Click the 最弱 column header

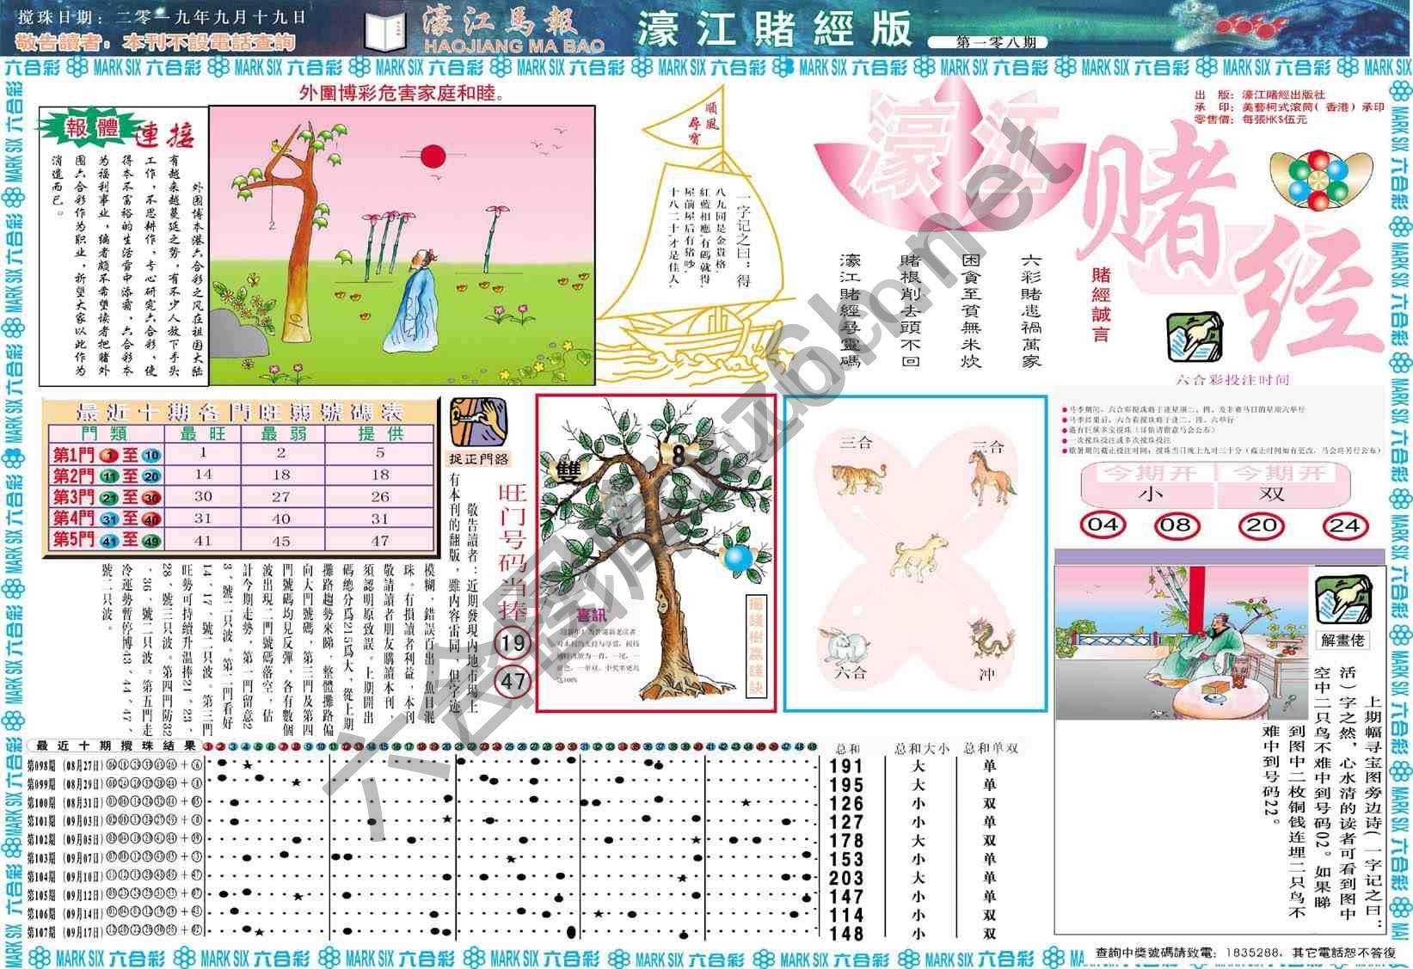pyautogui.click(x=281, y=434)
